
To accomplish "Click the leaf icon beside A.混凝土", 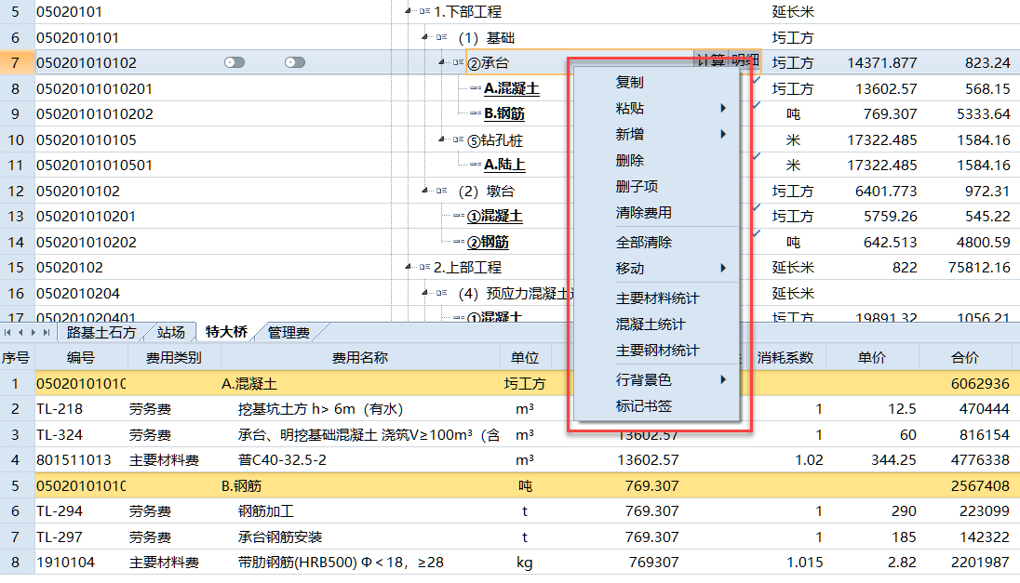I will 475,89.
